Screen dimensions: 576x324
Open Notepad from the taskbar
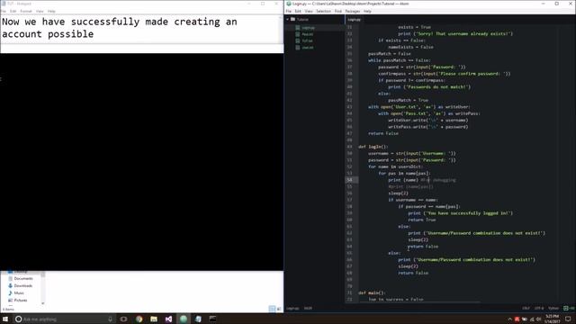pos(198,319)
